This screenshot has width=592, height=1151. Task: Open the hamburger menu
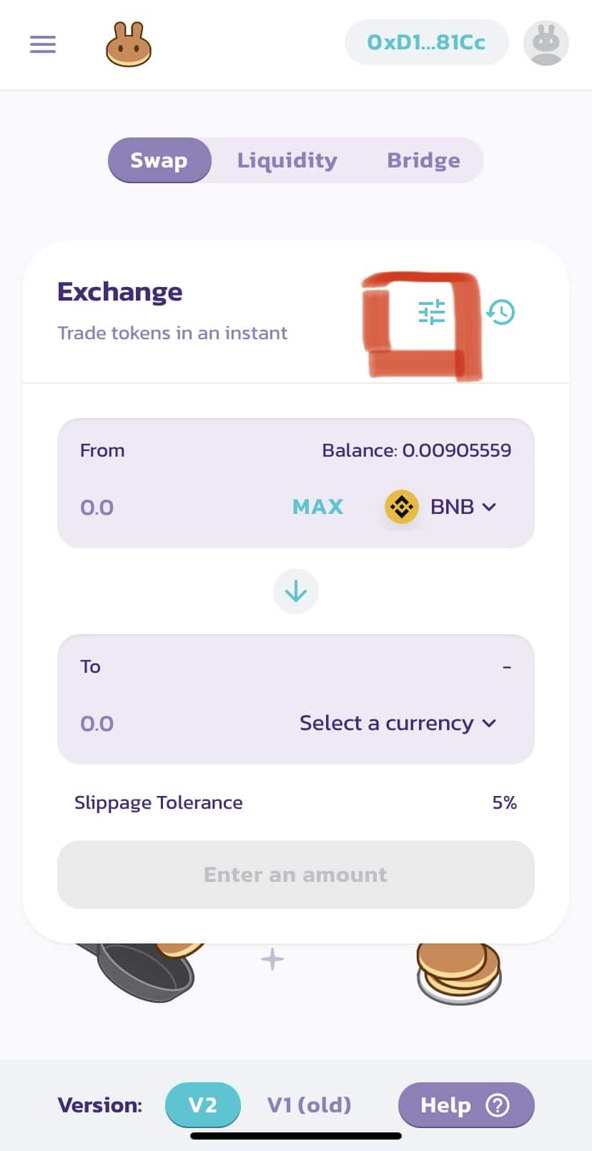coord(43,44)
